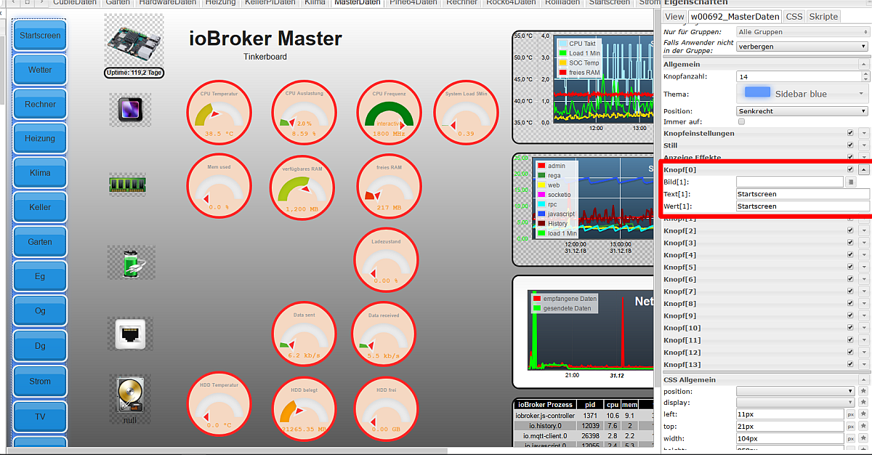872x455 pixels.
Task: Open the Rollladen view tab
Action: tap(564, 3)
